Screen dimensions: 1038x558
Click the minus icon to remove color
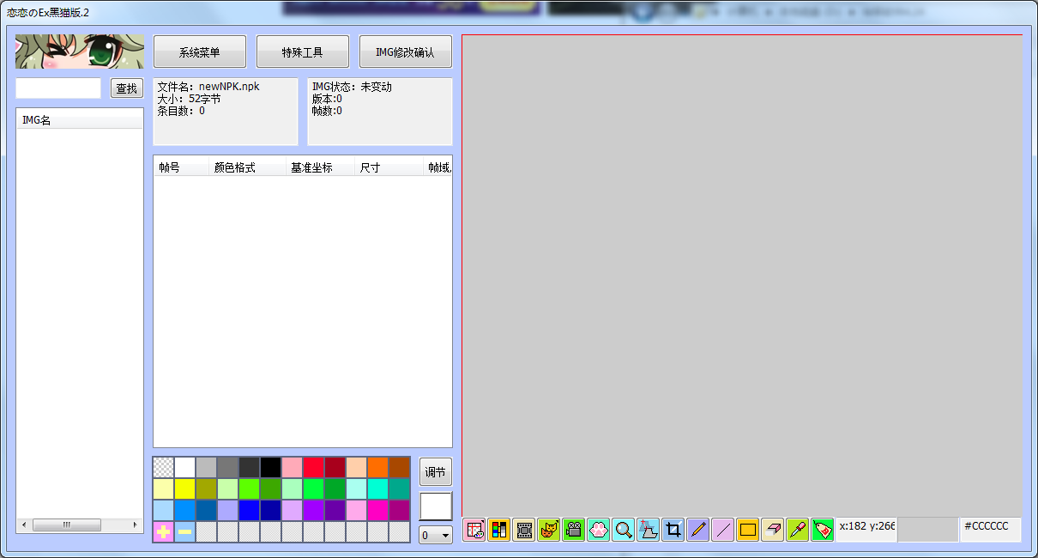pos(184,532)
